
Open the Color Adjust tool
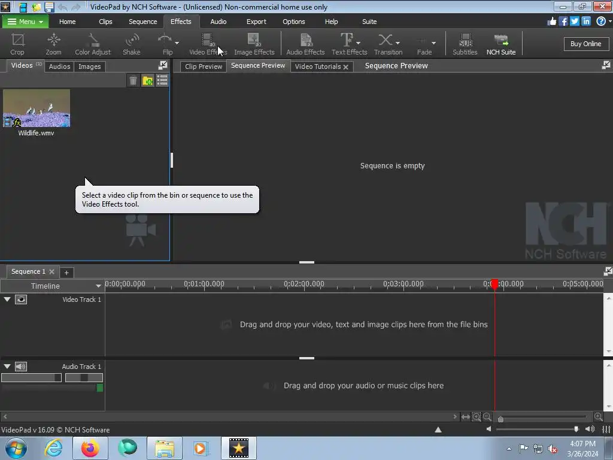click(x=93, y=44)
